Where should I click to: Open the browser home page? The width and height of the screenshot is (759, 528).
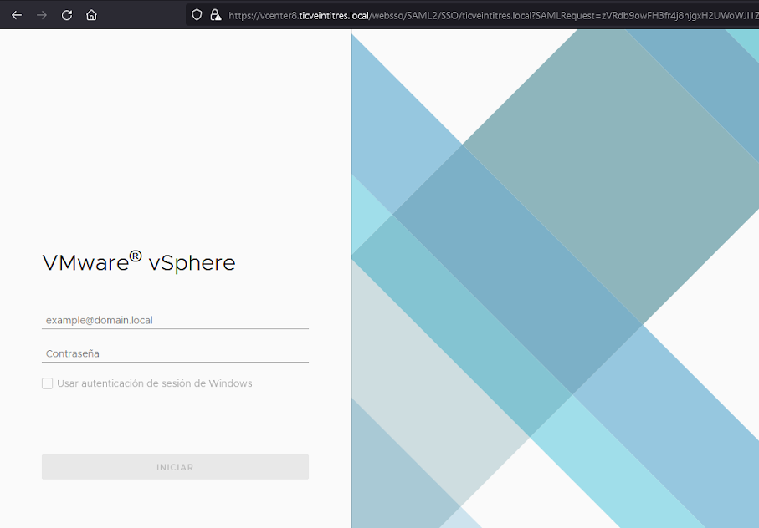(x=91, y=16)
